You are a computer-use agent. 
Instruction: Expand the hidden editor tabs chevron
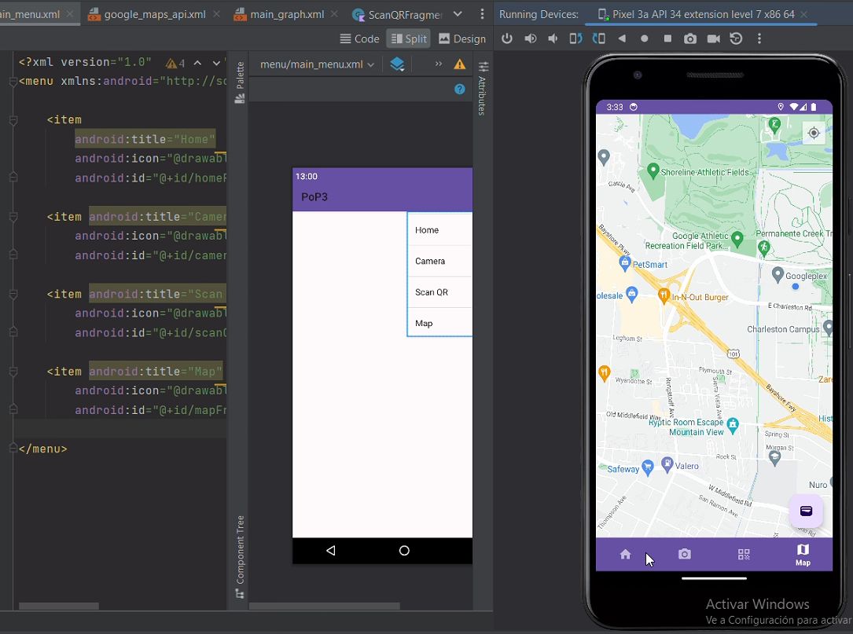point(458,14)
